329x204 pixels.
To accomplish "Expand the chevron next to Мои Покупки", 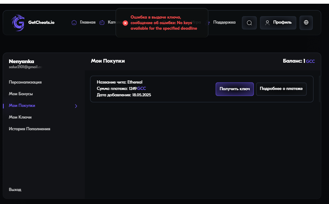I will click(x=76, y=106).
